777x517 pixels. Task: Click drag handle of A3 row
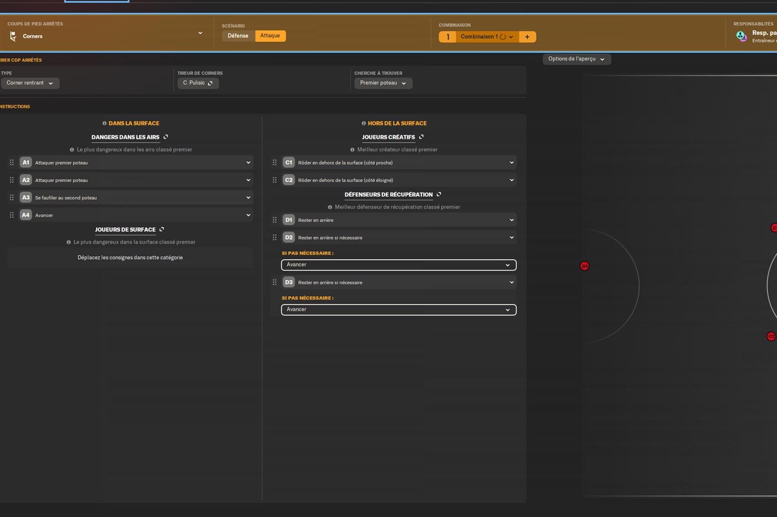coord(12,197)
